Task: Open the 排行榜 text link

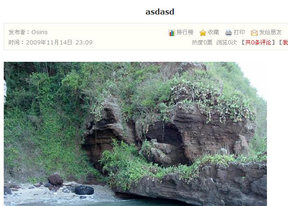Action: 185,32
